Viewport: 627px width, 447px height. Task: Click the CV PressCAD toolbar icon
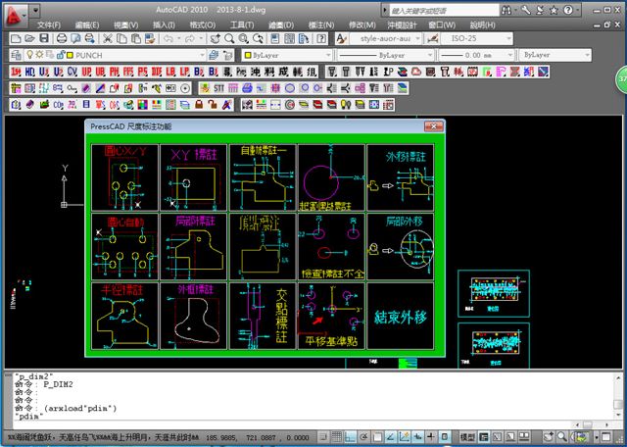click(x=72, y=72)
